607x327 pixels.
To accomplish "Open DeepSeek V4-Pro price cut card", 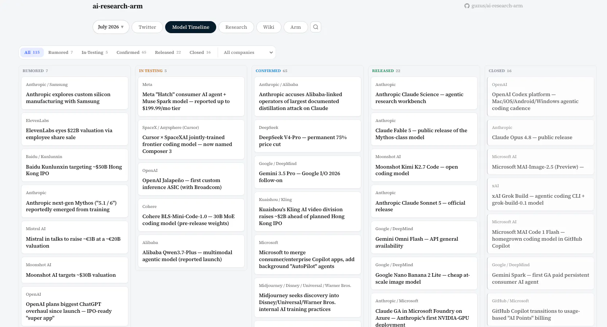I will point(308,136).
